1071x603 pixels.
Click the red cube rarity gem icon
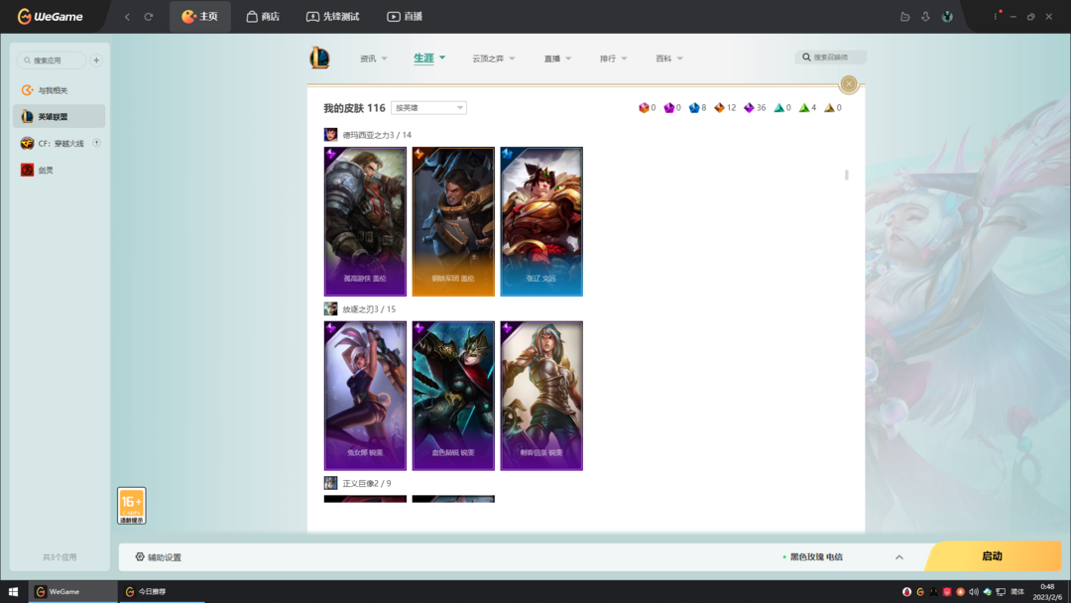[644, 108]
